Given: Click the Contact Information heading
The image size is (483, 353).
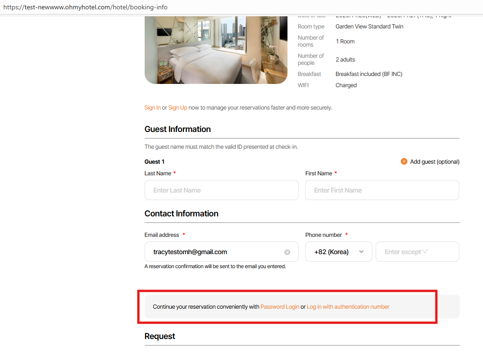Looking at the screenshot, I should tap(181, 214).
